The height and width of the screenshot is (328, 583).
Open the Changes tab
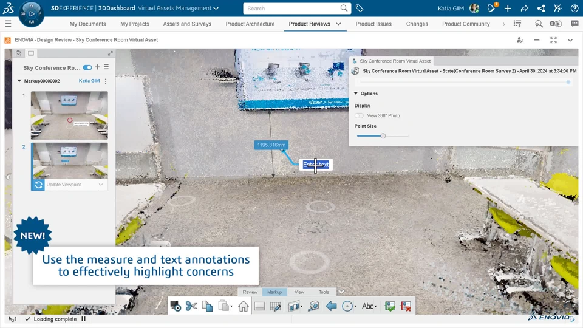pyautogui.click(x=417, y=24)
